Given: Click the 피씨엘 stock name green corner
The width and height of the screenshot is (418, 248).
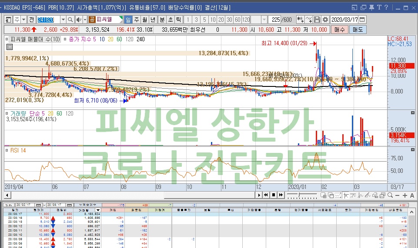Looking at the screenshot, I should (121, 18).
